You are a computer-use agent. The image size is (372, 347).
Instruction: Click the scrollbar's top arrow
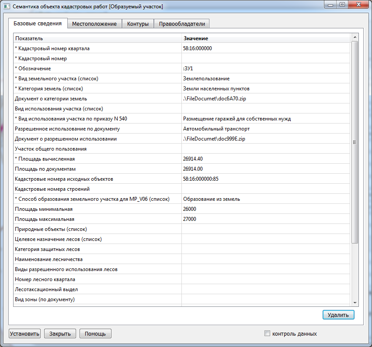[x=355, y=38]
